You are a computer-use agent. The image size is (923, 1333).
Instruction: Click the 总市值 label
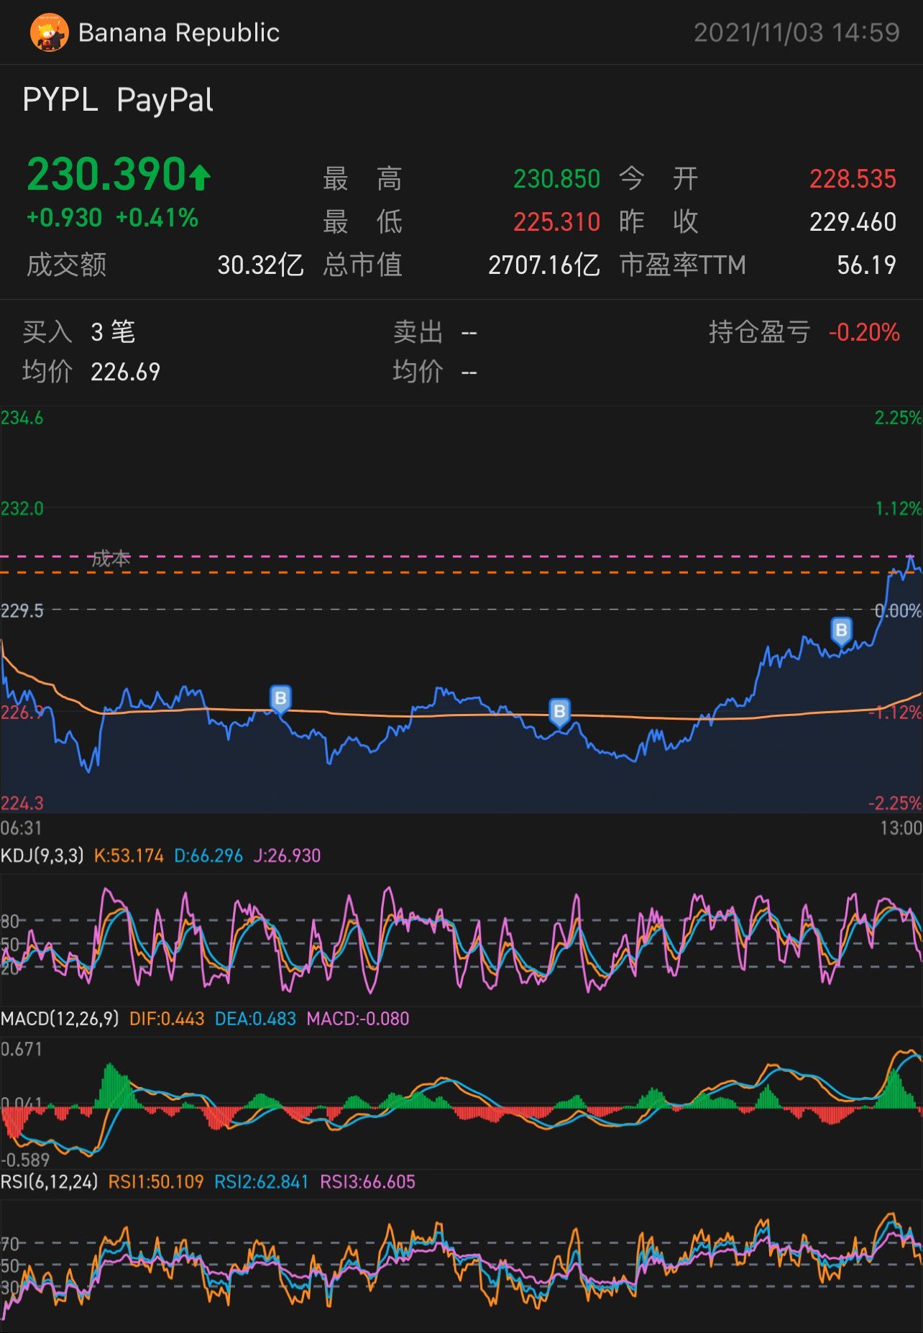(x=362, y=265)
